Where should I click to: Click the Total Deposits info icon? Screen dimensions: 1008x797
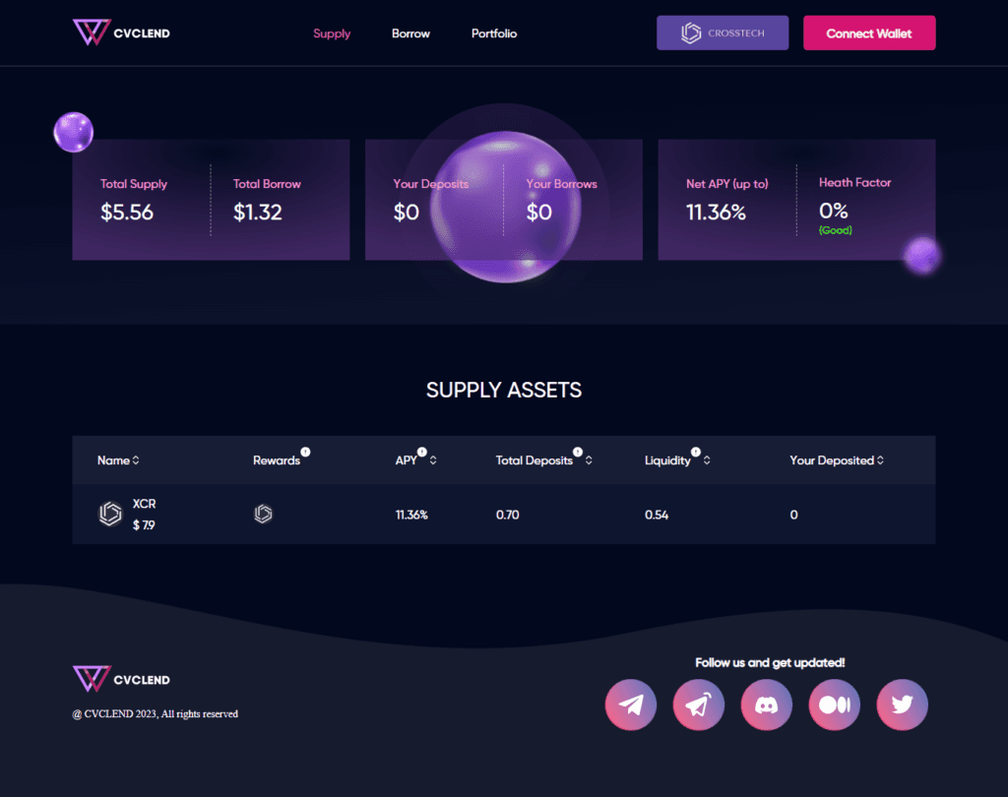point(577,452)
